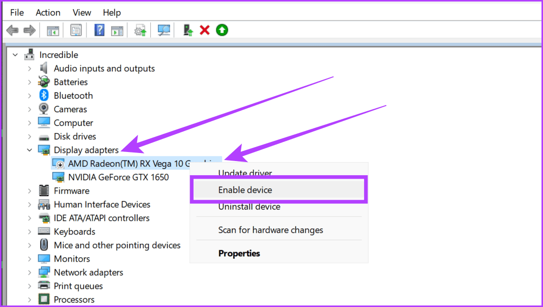This screenshot has height=307, width=543.
Task: Open the Action menu
Action: click(48, 12)
